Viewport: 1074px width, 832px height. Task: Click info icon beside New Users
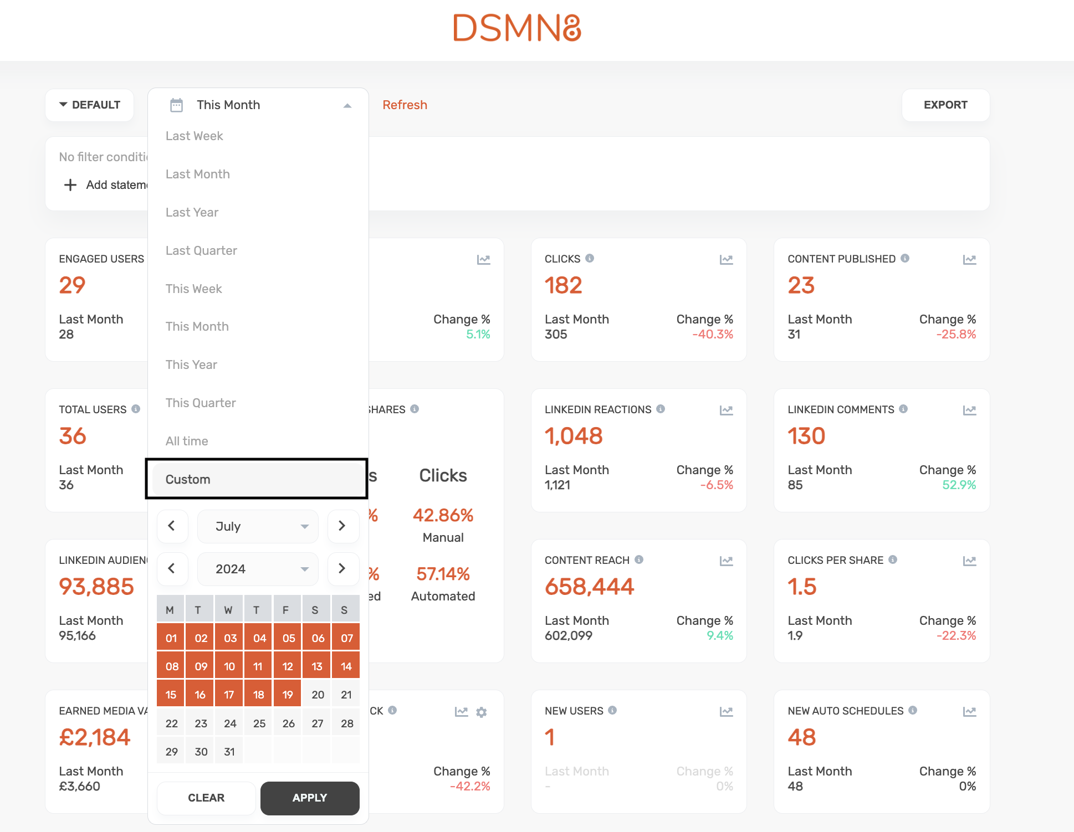click(612, 710)
